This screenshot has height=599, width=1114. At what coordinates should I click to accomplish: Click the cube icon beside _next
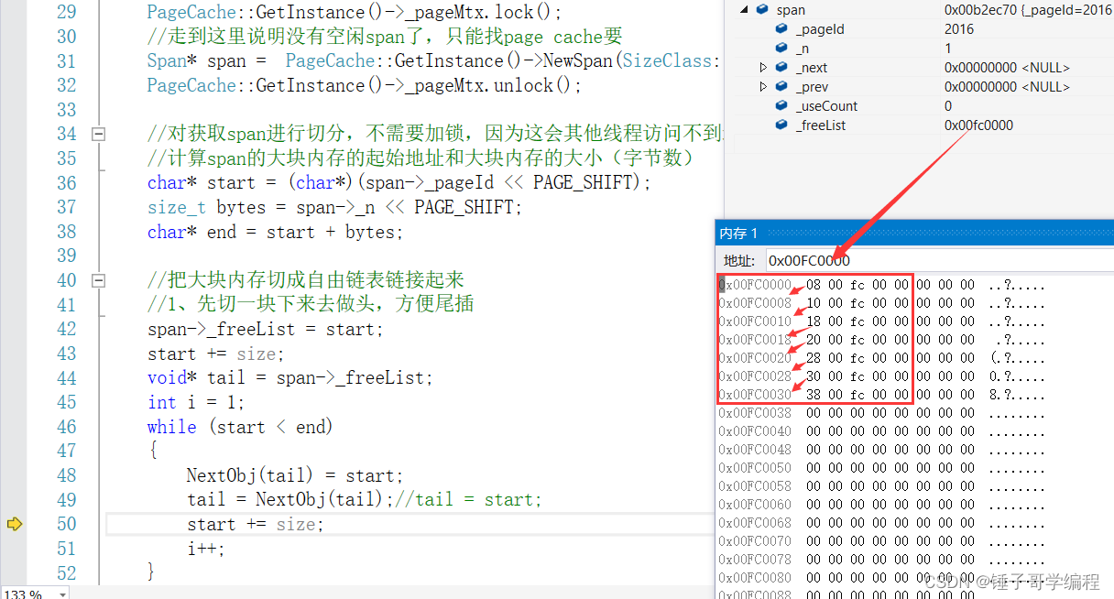[x=781, y=68]
